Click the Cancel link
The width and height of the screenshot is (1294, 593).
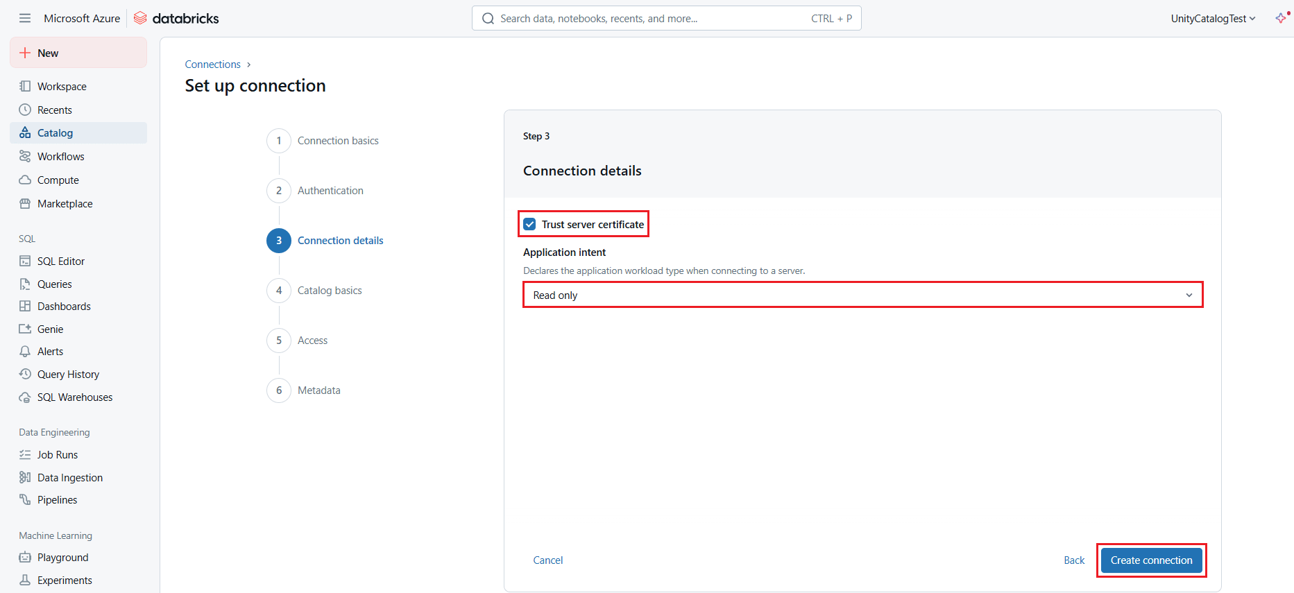coord(547,560)
